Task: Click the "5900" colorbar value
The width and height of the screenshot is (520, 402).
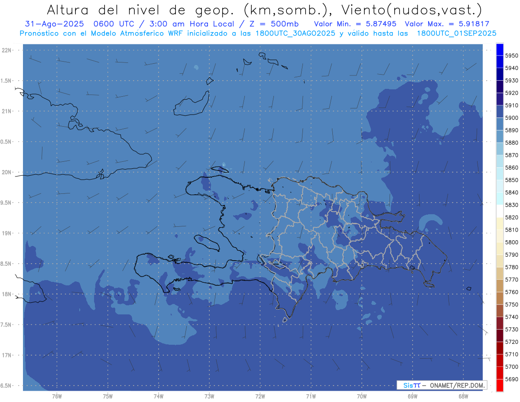Action: coord(512,118)
